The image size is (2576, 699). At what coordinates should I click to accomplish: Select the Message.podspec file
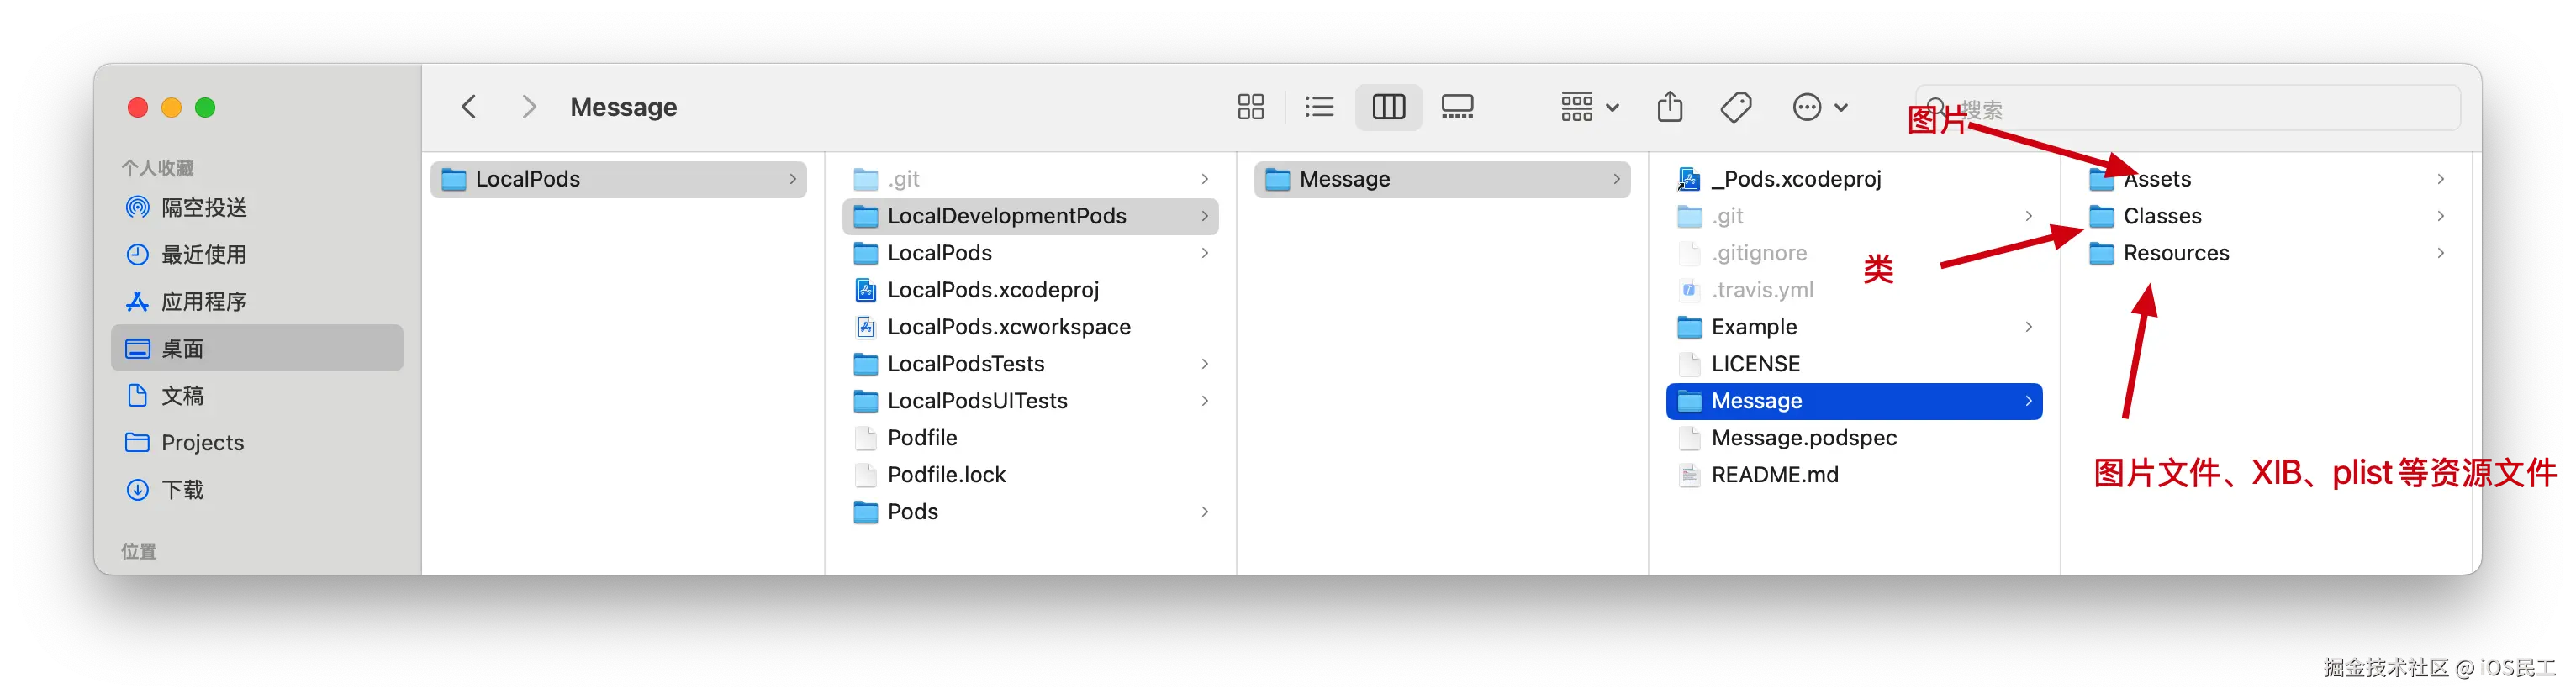(1803, 438)
